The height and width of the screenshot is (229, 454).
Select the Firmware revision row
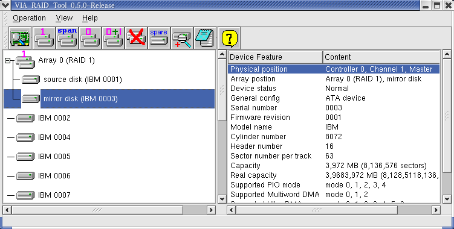click(x=334, y=118)
